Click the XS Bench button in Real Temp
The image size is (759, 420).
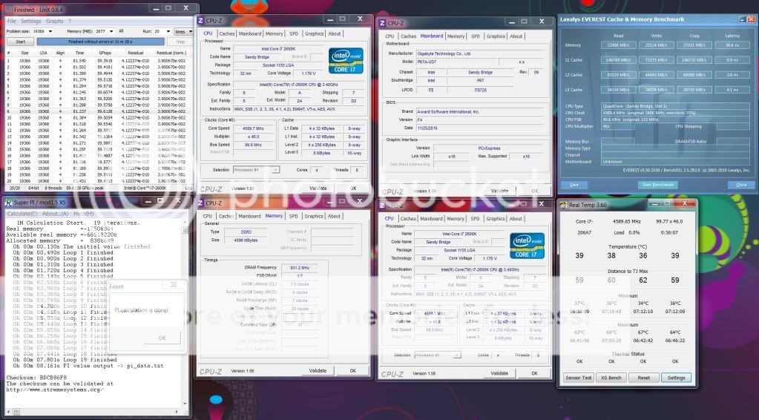click(x=612, y=378)
